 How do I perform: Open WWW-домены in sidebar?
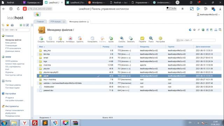[x=12, y=61]
